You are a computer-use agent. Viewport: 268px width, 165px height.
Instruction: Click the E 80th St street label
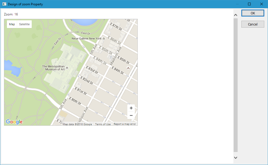(x=75, y=101)
